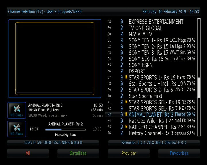Choose the Star Sports First channel
The height and width of the screenshot is (165, 207).
click(145, 96)
